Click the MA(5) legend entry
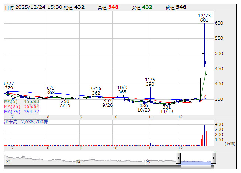 point(22,101)
